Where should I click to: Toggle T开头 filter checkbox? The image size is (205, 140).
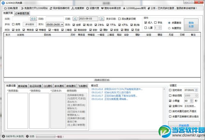pos(108,25)
